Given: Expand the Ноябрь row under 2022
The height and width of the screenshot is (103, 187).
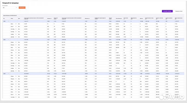Looking at the screenshot, I should click(x=16, y=68).
